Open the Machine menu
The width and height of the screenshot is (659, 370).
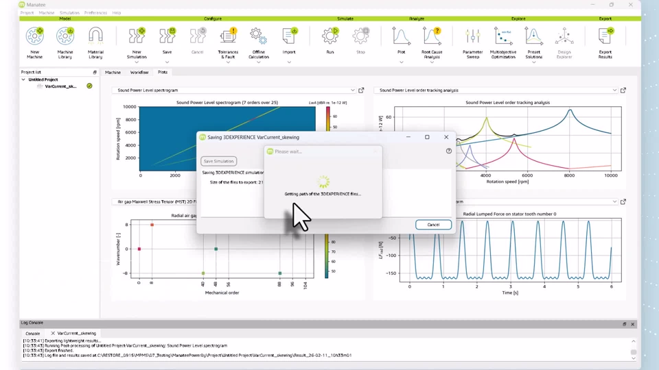[x=47, y=12]
